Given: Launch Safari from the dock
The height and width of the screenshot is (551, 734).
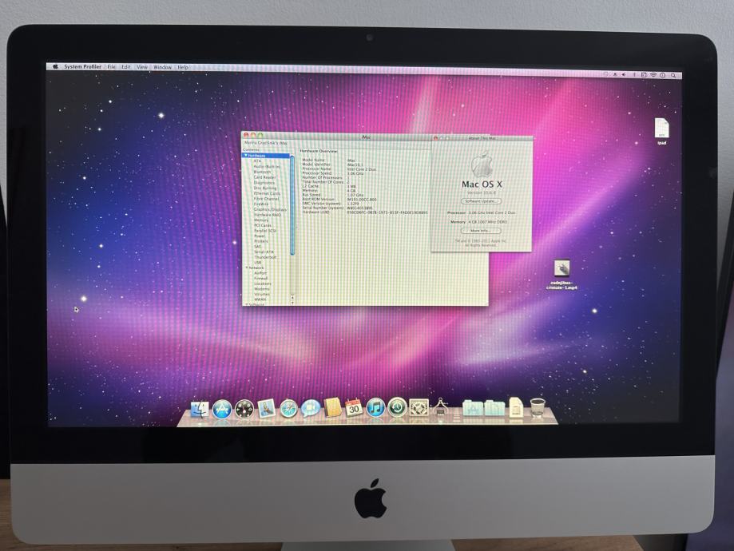Looking at the screenshot, I should click(289, 409).
